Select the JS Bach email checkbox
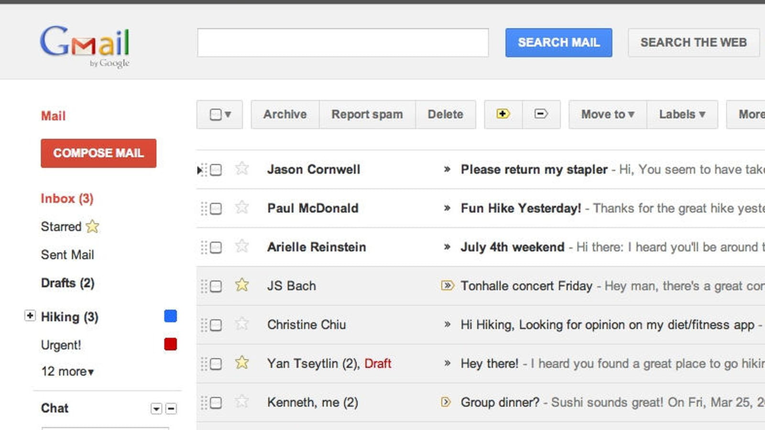The width and height of the screenshot is (765, 430). pyautogui.click(x=216, y=286)
